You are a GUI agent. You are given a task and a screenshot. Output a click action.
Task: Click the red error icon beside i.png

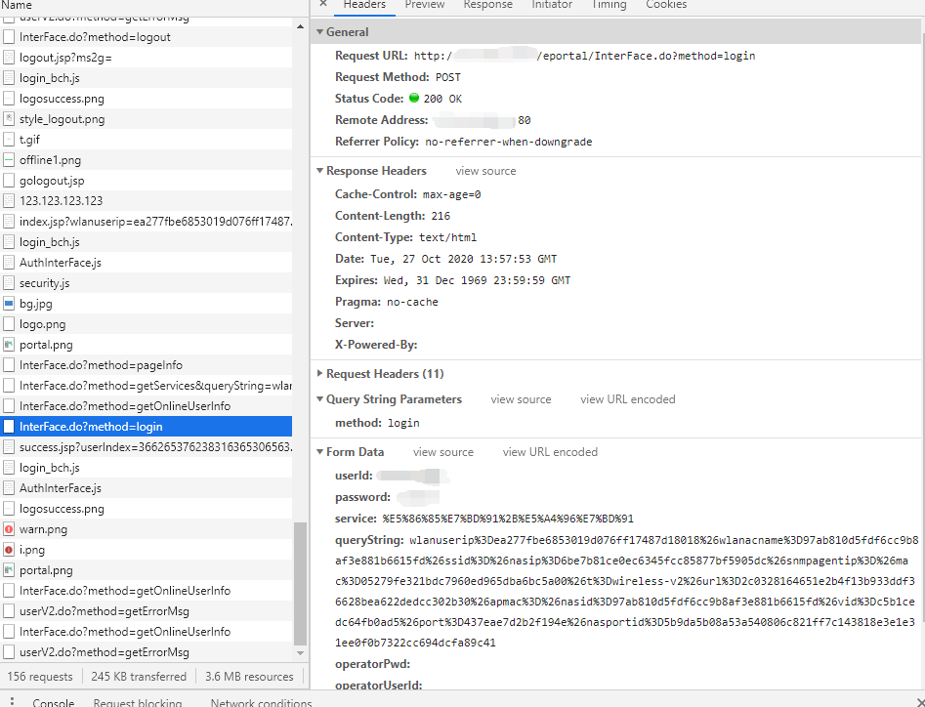[8, 550]
